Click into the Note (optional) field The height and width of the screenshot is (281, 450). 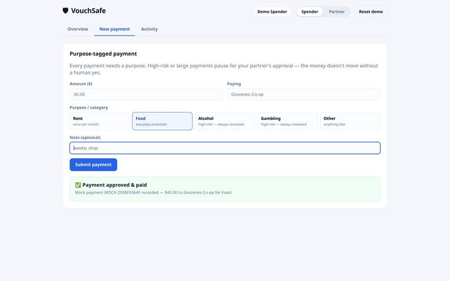(225, 148)
